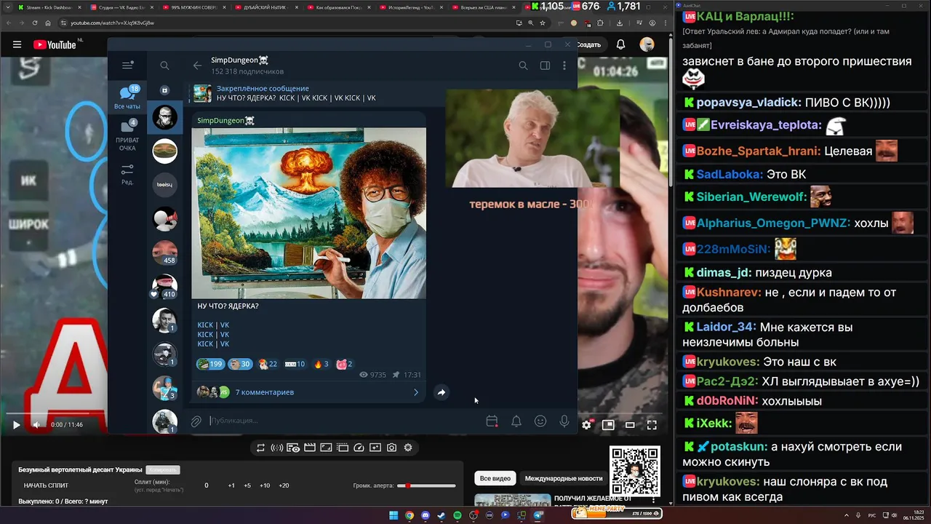Open the Все чаты folder
Image resolution: width=931 pixels, height=524 pixels.
[x=127, y=98]
